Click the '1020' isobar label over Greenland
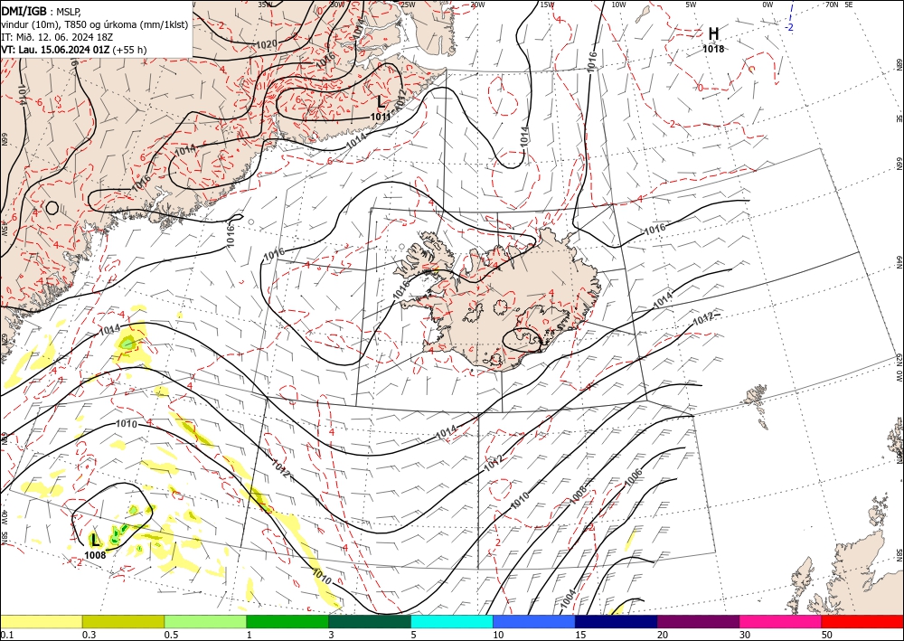Screen dimensions: 904x641 [266, 44]
